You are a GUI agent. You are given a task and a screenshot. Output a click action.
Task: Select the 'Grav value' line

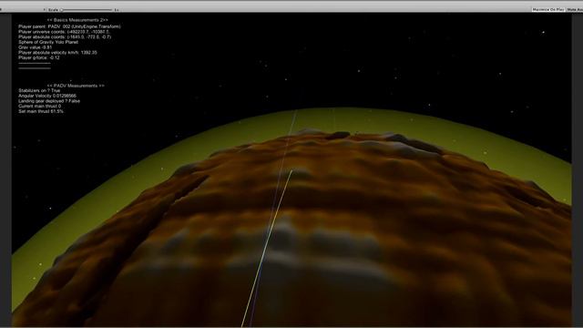click(x=35, y=47)
